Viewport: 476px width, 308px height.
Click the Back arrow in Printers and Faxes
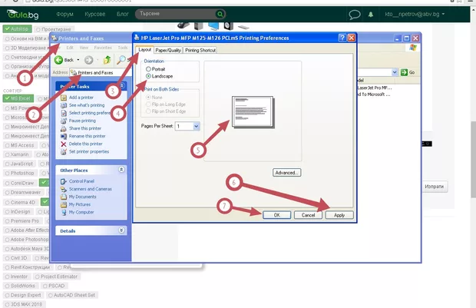pos(58,60)
